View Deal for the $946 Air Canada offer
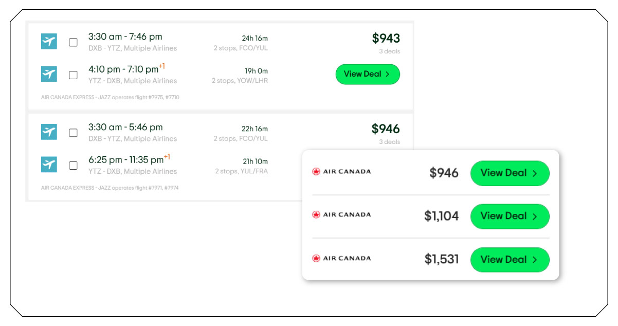 point(510,173)
